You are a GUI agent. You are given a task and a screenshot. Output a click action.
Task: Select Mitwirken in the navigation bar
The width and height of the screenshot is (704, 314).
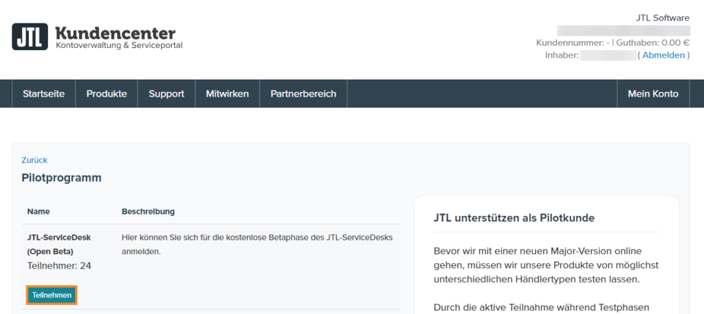coord(228,94)
